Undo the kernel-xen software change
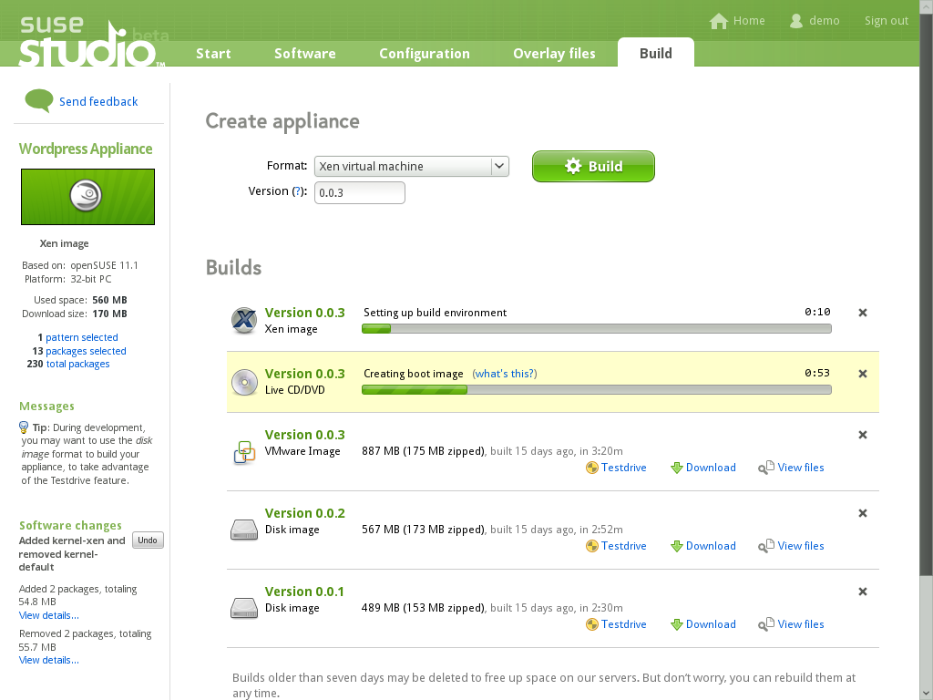933x700 pixels. [148, 540]
